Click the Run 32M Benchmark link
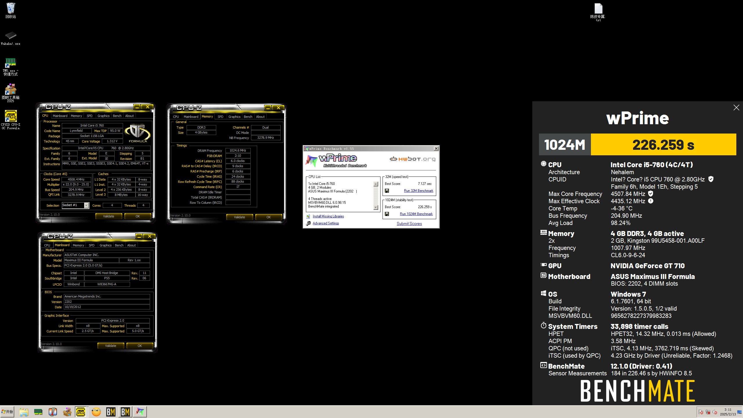The width and height of the screenshot is (743, 418). pos(419,191)
